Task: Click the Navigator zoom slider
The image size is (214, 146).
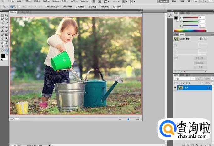Action: (128, 119)
